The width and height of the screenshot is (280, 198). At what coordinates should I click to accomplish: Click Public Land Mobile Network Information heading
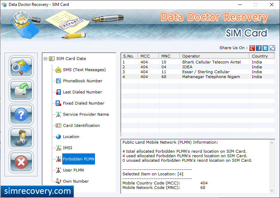click(170, 142)
